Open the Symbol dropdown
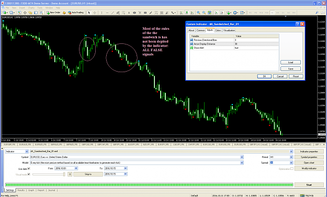 (x=242, y=157)
